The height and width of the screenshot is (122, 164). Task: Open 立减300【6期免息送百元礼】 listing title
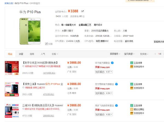[43, 105]
